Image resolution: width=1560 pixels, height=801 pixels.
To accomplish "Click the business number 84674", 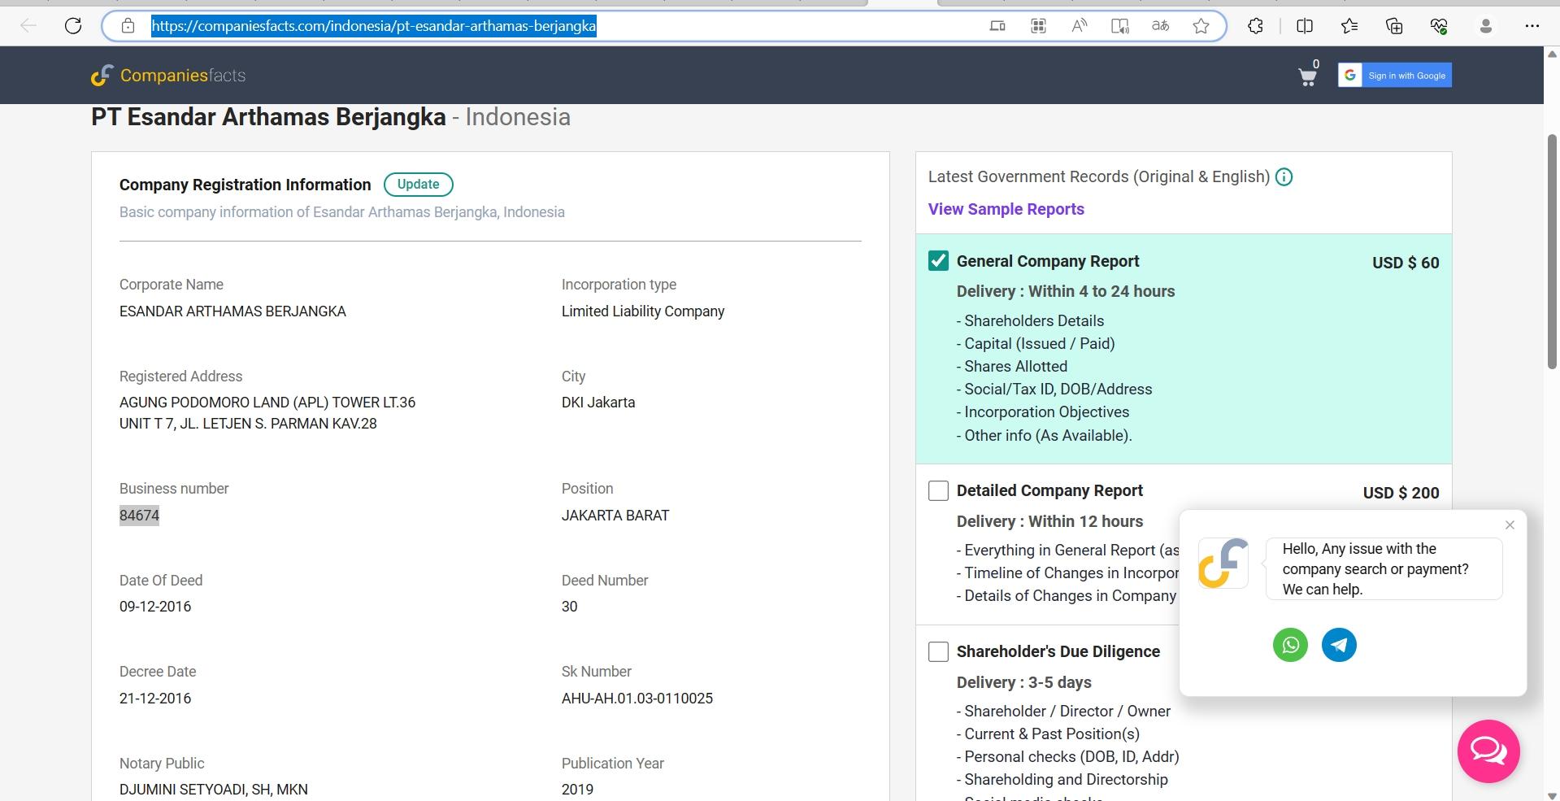I will pyautogui.click(x=139, y=516).
